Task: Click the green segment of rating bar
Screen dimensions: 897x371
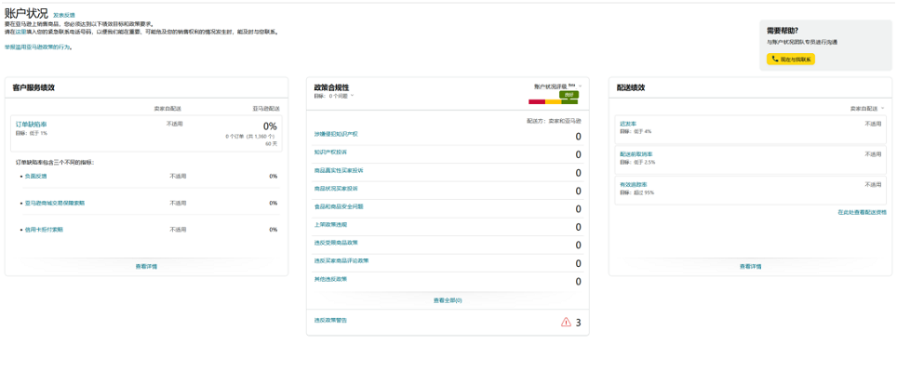Action: point(569,101)
